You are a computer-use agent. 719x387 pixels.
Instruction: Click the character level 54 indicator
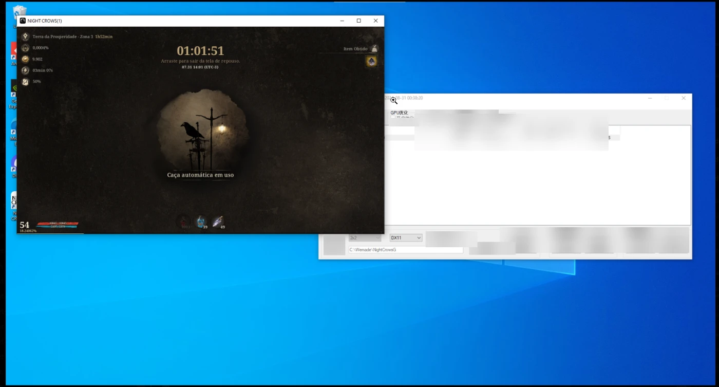click(25, 225)
